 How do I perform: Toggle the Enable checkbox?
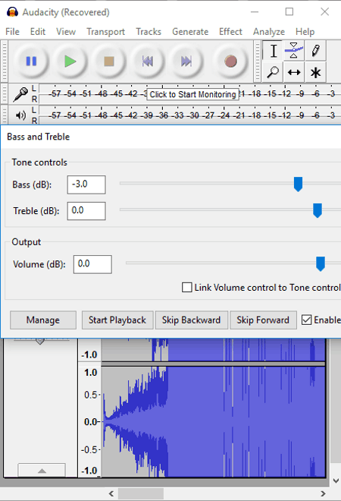tap(307, 320)
